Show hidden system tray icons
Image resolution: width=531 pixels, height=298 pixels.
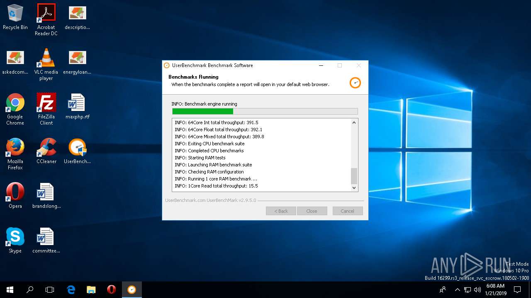click(457, 290)
